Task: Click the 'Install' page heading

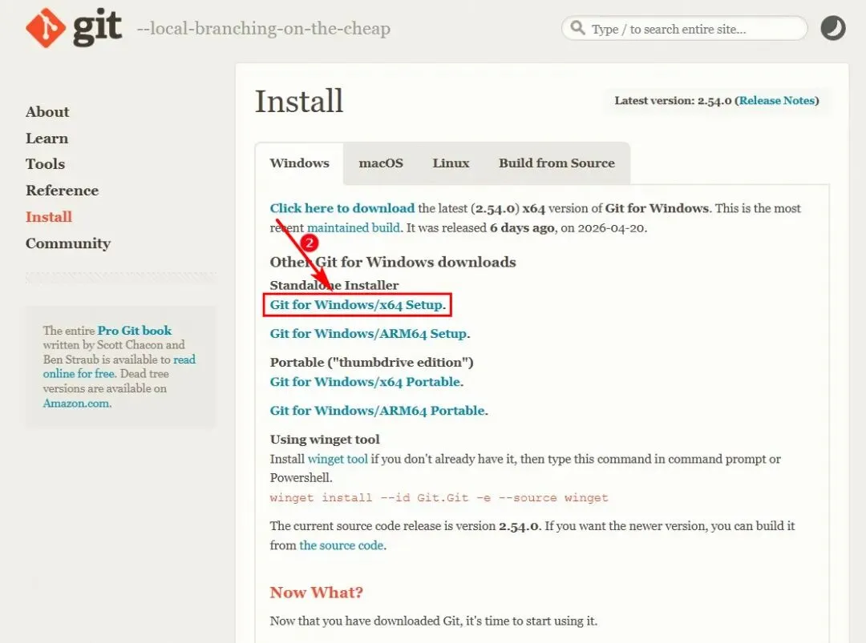Action: pyautogui.click(x=299, y=102)
